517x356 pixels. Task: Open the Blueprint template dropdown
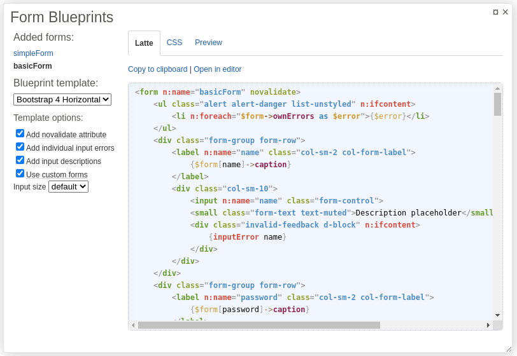[x=62, y=100]
